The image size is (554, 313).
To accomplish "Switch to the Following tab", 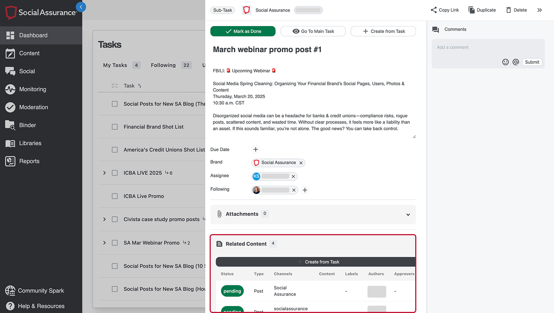I will [163, 65].
